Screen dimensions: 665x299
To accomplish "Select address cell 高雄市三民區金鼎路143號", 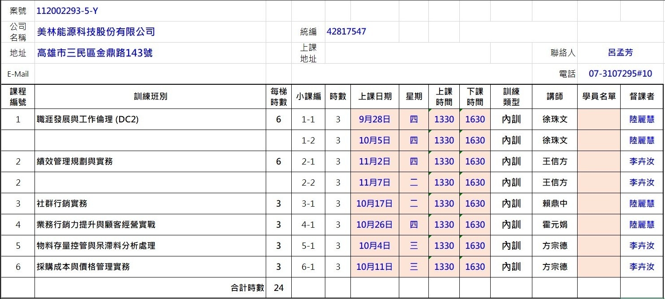I will [x=95, y=53].
